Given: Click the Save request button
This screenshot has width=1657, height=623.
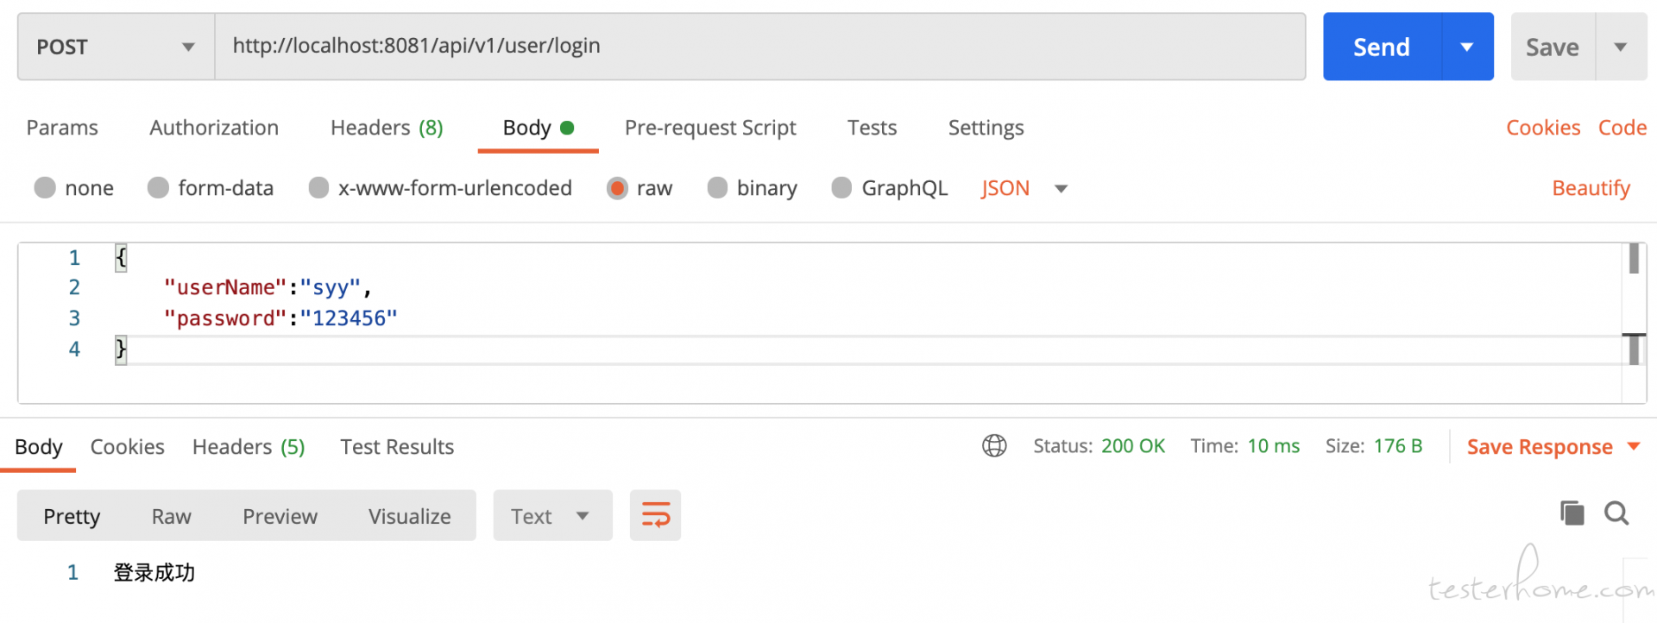Looking at the screenshot, I should [1553, 47].
